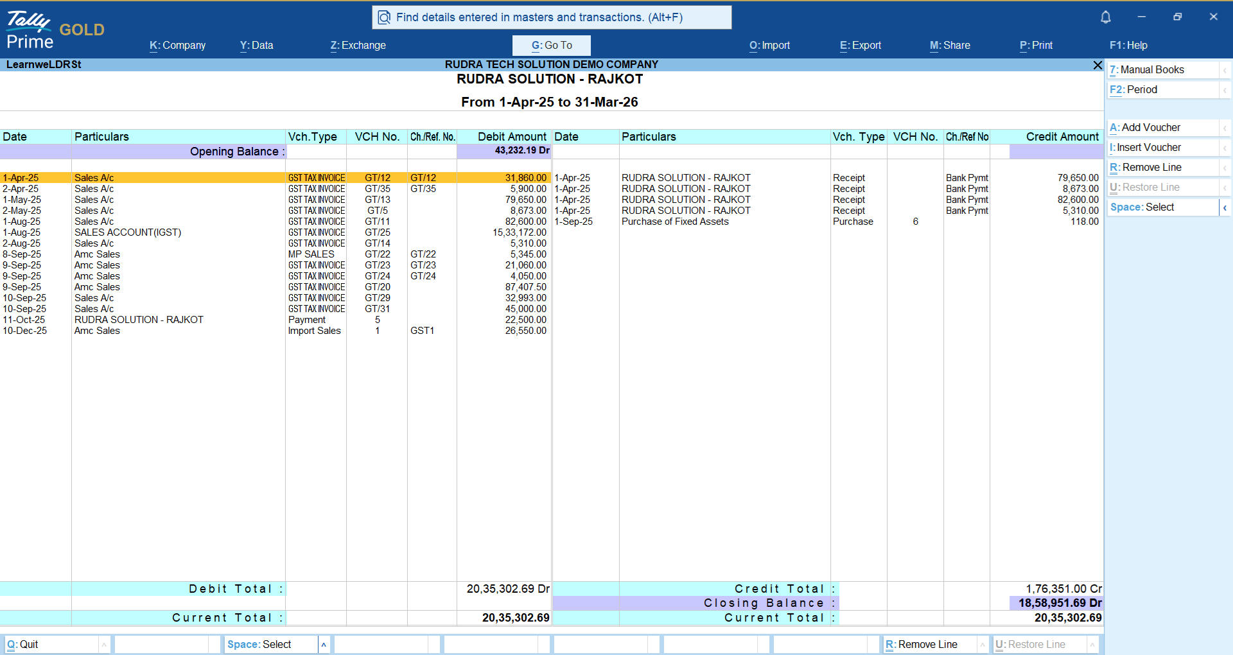Click I: Insert Voucher in right panel
This screenshot has height=655, width=1233.
(x=1163, y=148)
